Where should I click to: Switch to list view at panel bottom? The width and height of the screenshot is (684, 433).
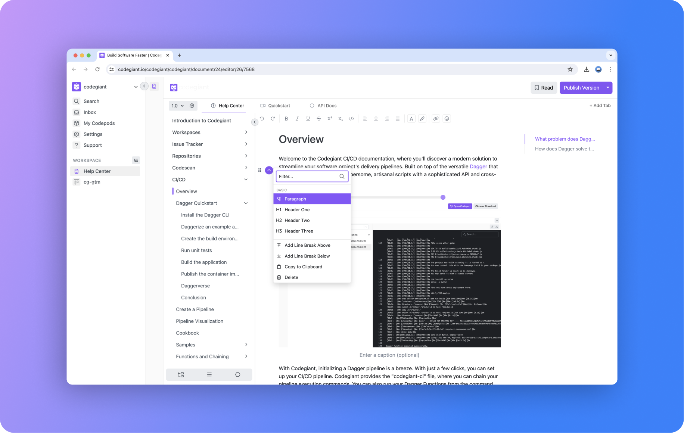click(209, 374)
